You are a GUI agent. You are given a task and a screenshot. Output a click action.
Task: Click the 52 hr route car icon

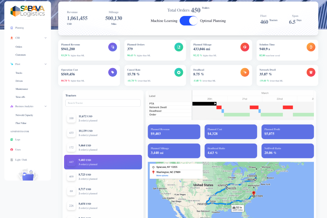234,208
